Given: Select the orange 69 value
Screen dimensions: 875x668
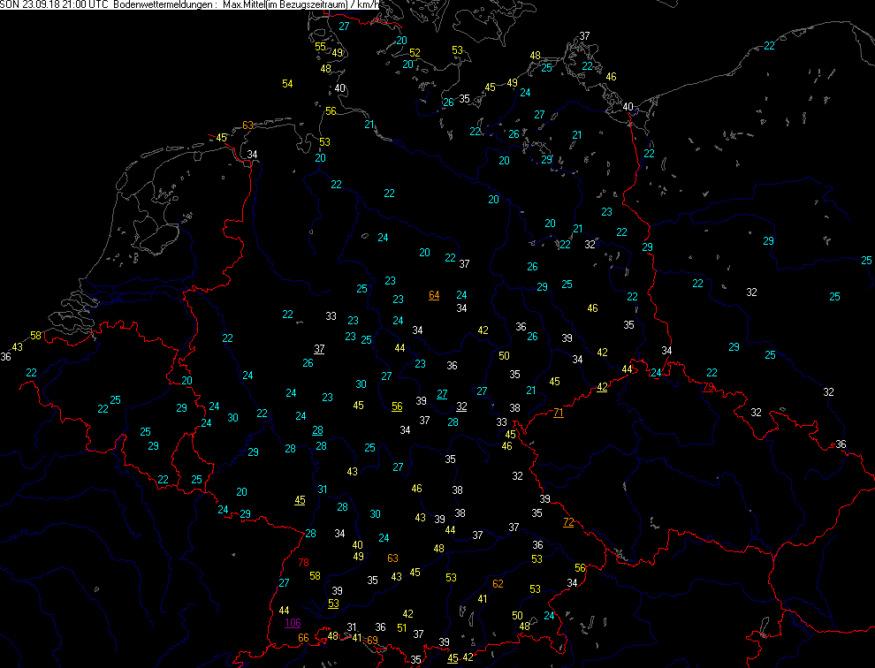Looking at the screenshot, I should [x=372, y=640].
